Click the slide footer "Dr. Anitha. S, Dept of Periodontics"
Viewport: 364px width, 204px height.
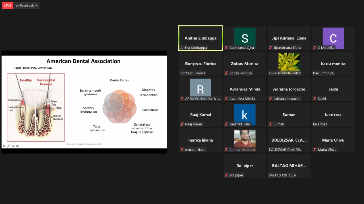pos(84,144)
